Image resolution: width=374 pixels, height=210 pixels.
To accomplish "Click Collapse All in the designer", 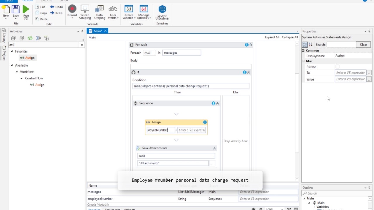I will click(290, 37).
